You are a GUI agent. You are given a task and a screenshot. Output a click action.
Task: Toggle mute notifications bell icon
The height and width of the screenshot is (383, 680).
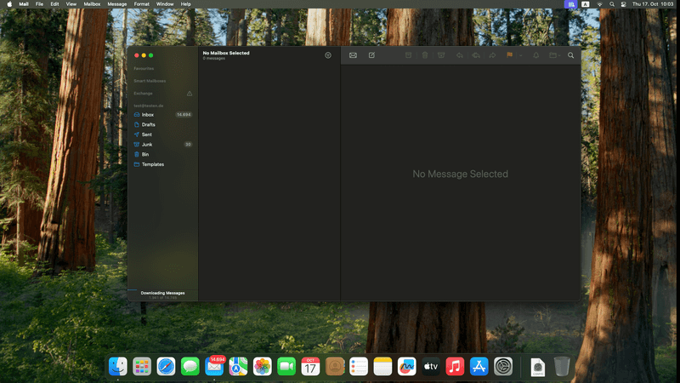point(535,55)
